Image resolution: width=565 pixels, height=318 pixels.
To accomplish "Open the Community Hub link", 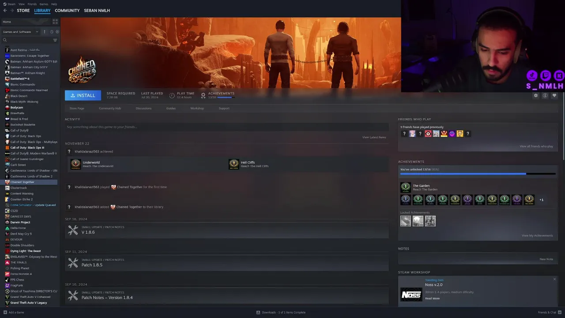I will (110, 108).
